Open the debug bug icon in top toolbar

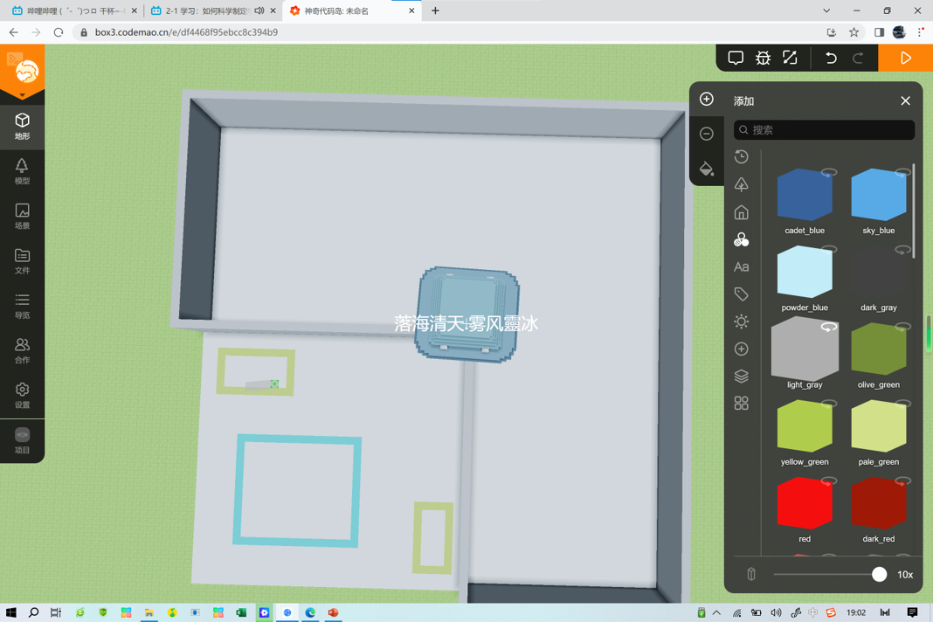[x=763, y=58]
